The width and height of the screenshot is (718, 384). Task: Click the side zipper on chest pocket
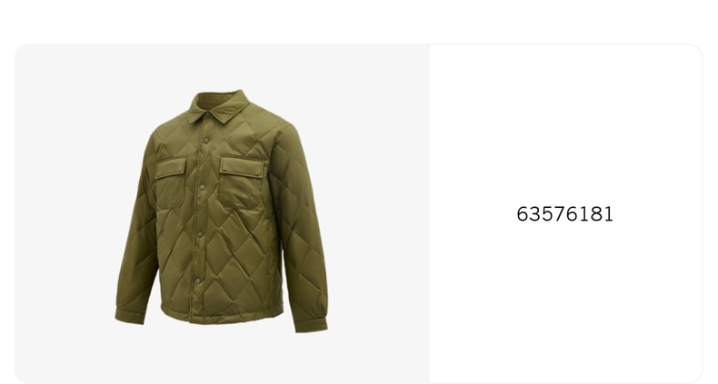[265, 168]
